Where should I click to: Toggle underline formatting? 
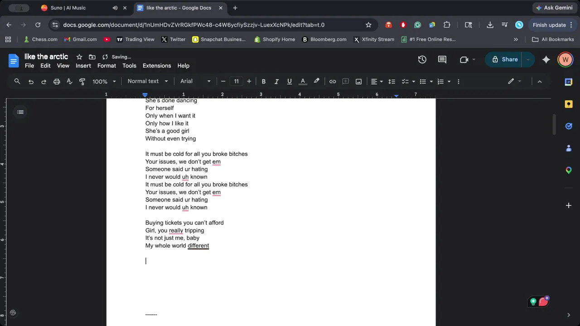tap(290, 81)
